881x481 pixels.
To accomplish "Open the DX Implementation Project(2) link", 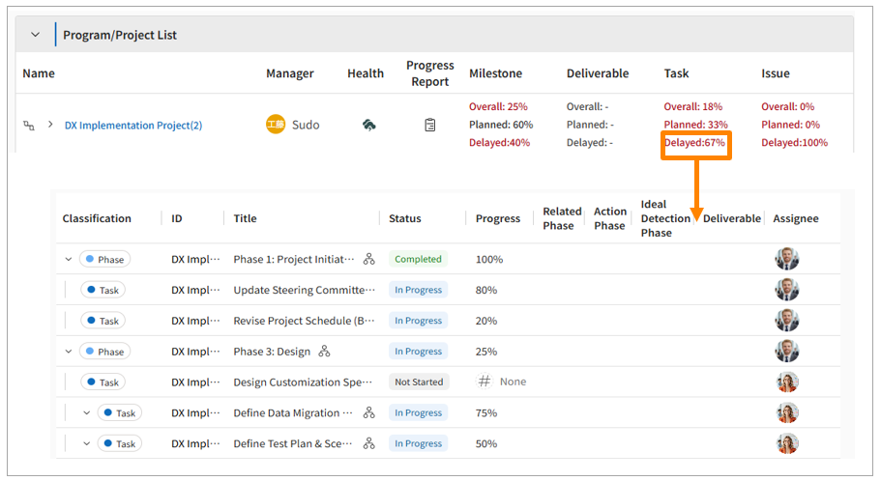I will pos(133,126).
